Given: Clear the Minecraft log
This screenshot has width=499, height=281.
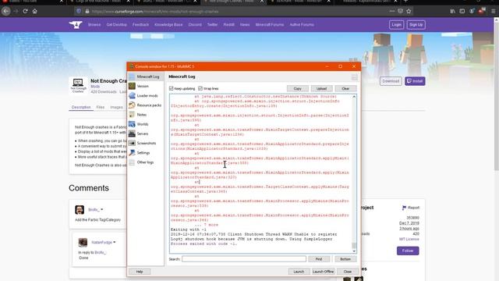Looking at the screenshot, I should (x=345, y=88).
